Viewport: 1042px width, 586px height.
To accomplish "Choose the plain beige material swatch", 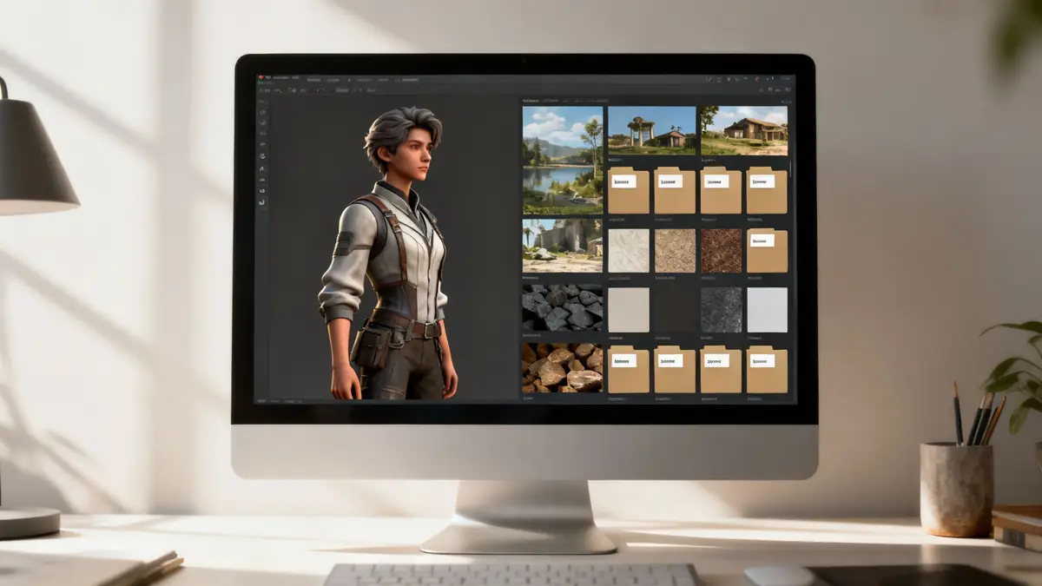I will (629, 310).
